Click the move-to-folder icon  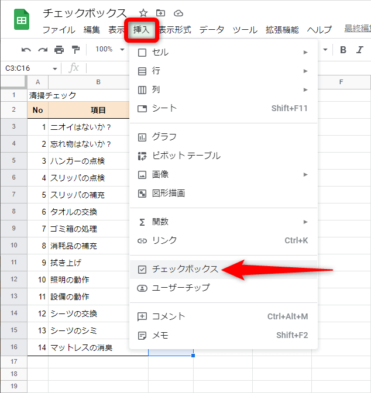pyautogui.click(x=160, y=13)
